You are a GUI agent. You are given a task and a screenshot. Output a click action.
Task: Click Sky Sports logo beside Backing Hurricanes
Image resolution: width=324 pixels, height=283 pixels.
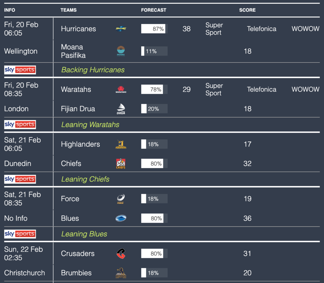(x=20, y=70)
